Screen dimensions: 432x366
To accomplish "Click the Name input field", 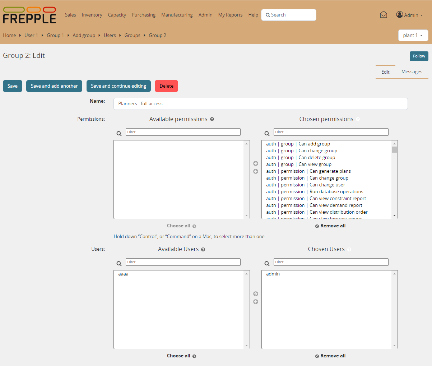I will pyautogui.click(x=260, y=104).
